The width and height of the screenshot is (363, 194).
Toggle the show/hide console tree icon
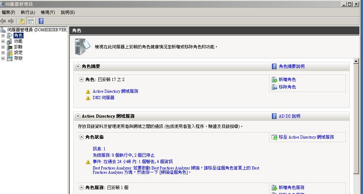point(31,21)
